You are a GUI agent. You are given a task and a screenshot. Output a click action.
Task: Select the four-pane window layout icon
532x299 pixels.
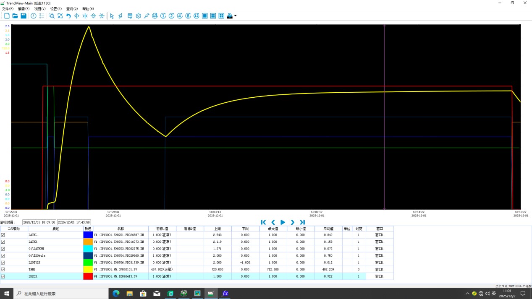coord(221,16)
